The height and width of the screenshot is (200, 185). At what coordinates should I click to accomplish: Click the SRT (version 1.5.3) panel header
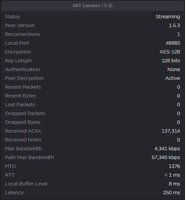[x=92, y=6]
